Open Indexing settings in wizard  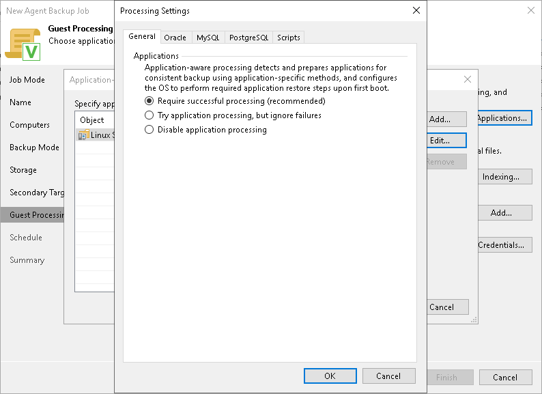pos(505,177)
